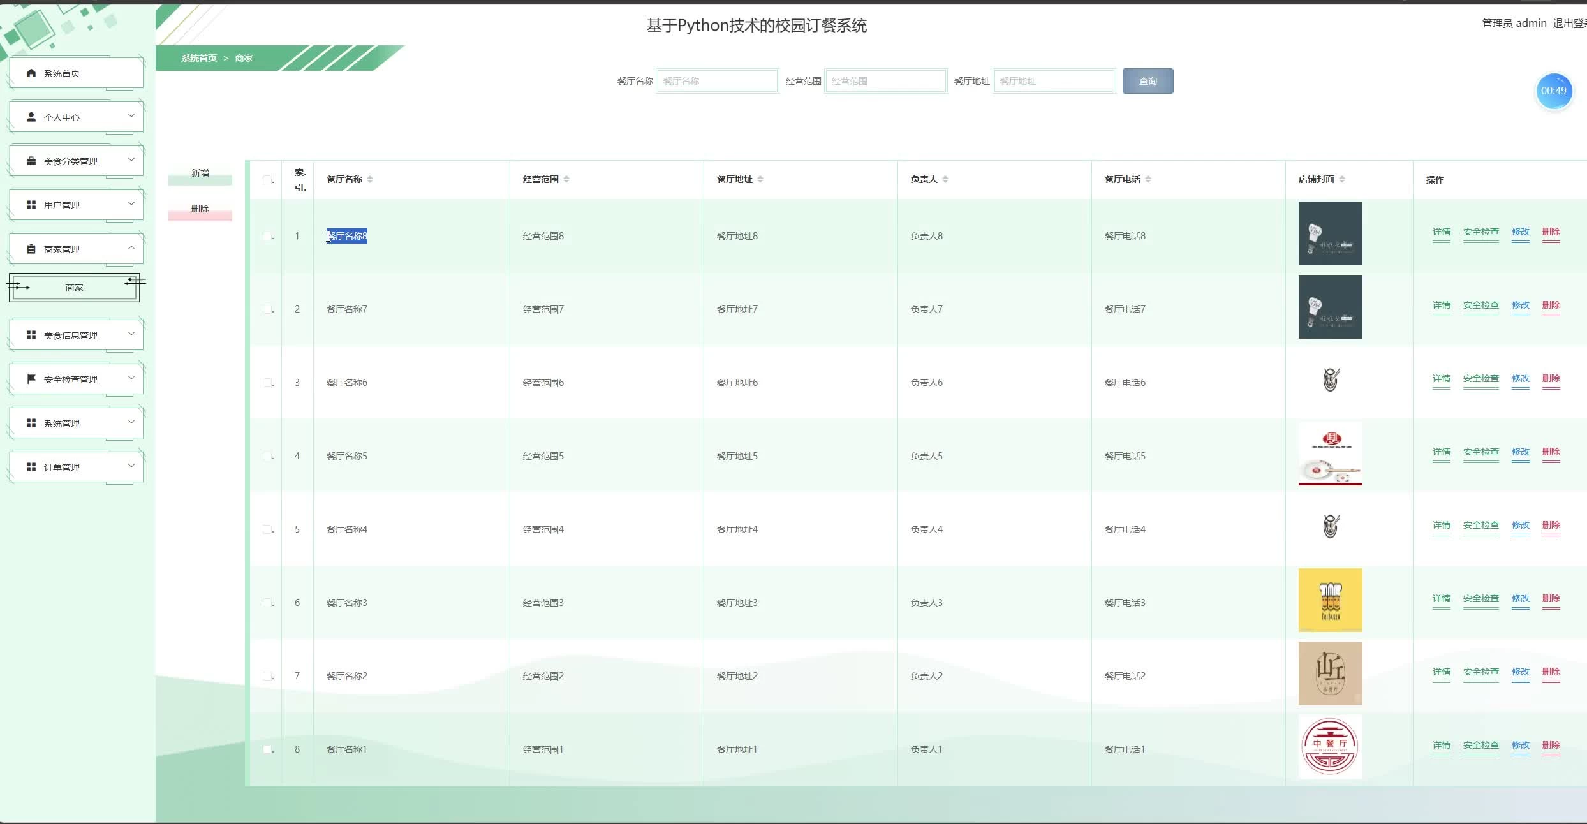1587x824 pixels.
Task: Open the yellow store cover thumbnail of 餐厅名称3
Action: 1330,600
